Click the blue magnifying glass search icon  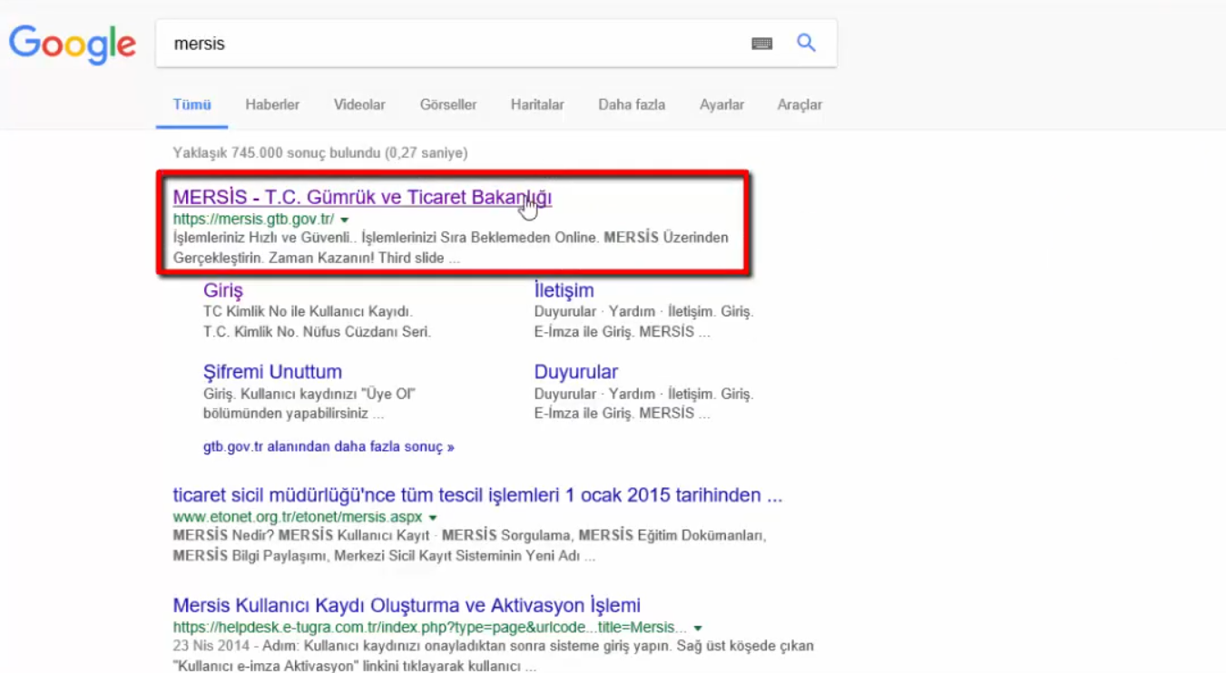click(x=806, y=43)
